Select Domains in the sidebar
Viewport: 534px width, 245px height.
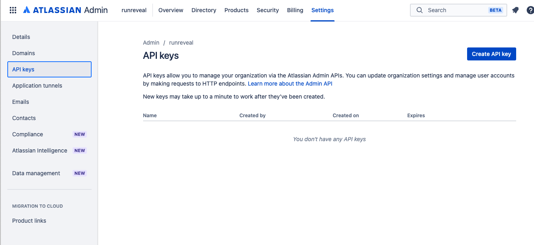point(23,53)
